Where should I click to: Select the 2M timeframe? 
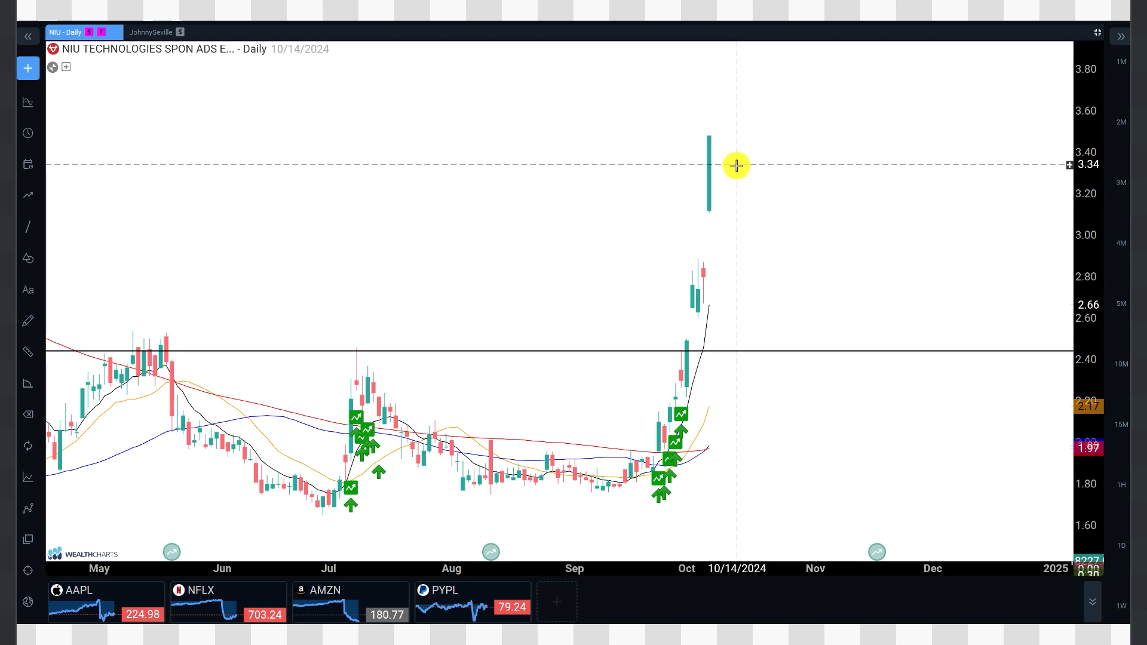(1121, 122)
